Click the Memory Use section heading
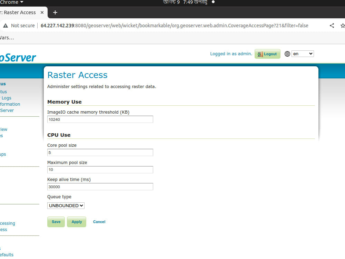 click(65, 102)
